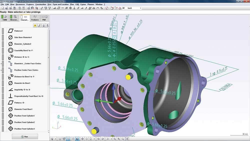This screenshot has width=250, height=141.
Task: Open the Resources menu
Action: pos(20,5)
